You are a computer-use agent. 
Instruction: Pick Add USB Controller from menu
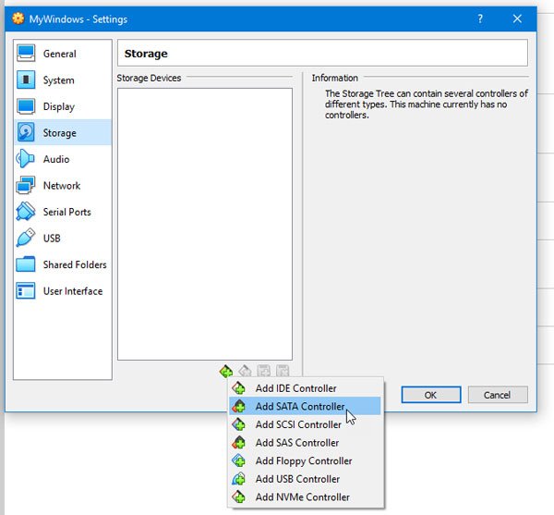(297, 479)
